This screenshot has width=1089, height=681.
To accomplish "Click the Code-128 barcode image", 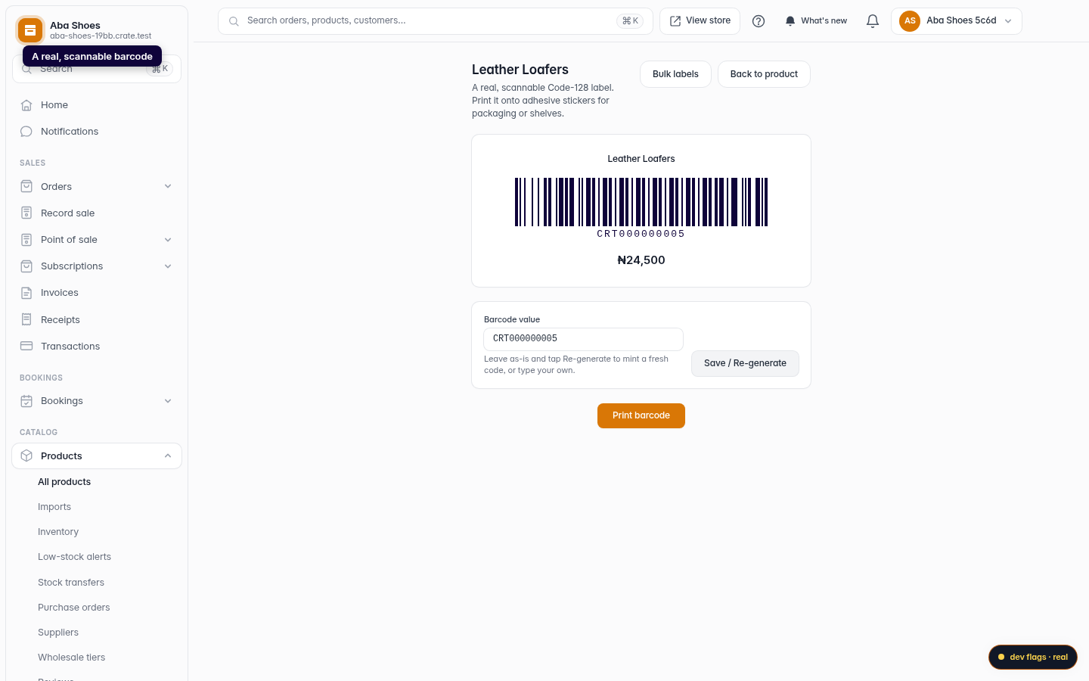I will pyautogui.click(x=641, y=202).
